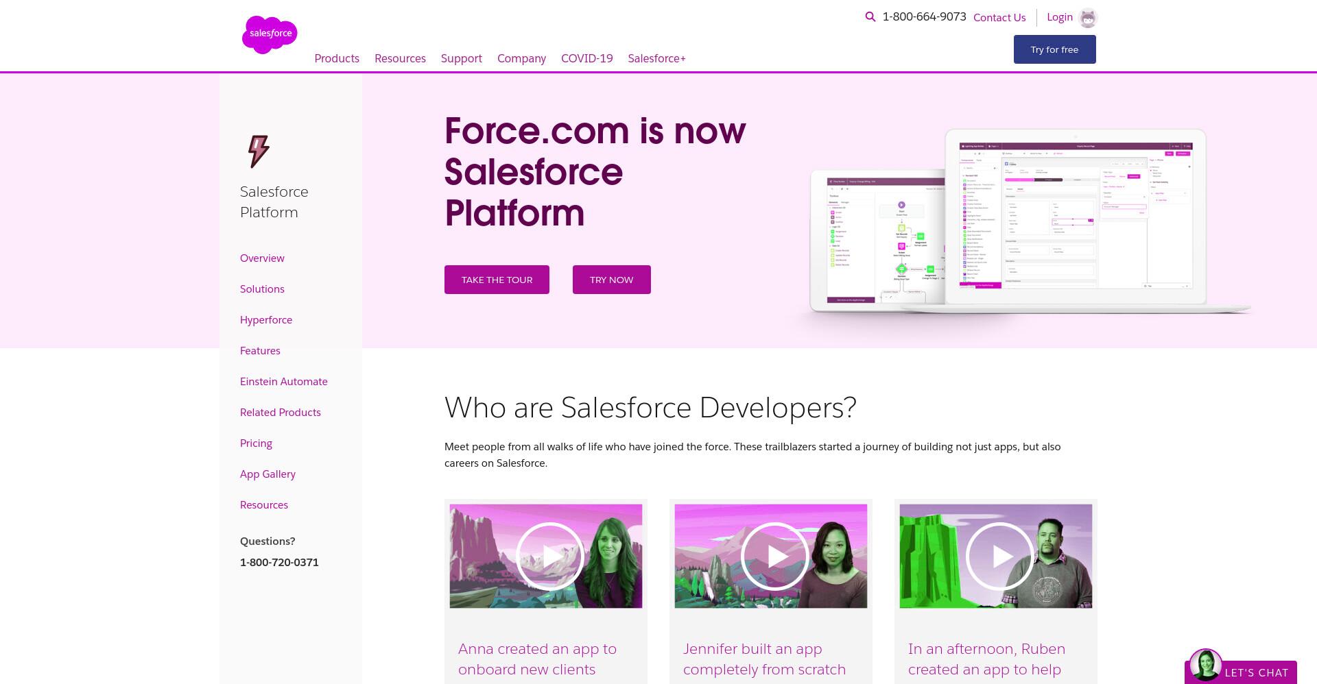Click the TRY NOW button

[x=612, y=280]
